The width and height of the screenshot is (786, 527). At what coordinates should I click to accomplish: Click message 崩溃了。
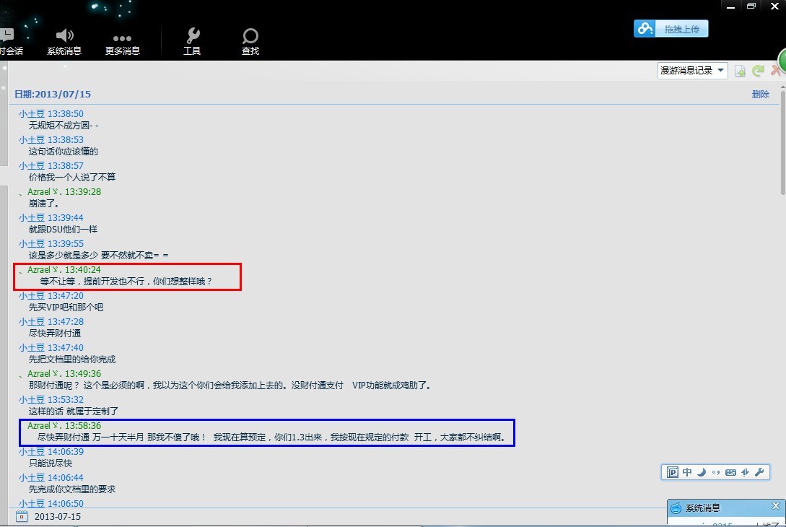click(44, 203)
